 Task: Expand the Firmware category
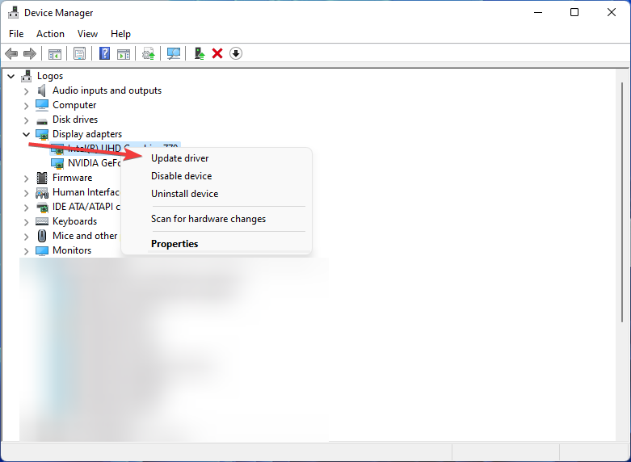26,178
